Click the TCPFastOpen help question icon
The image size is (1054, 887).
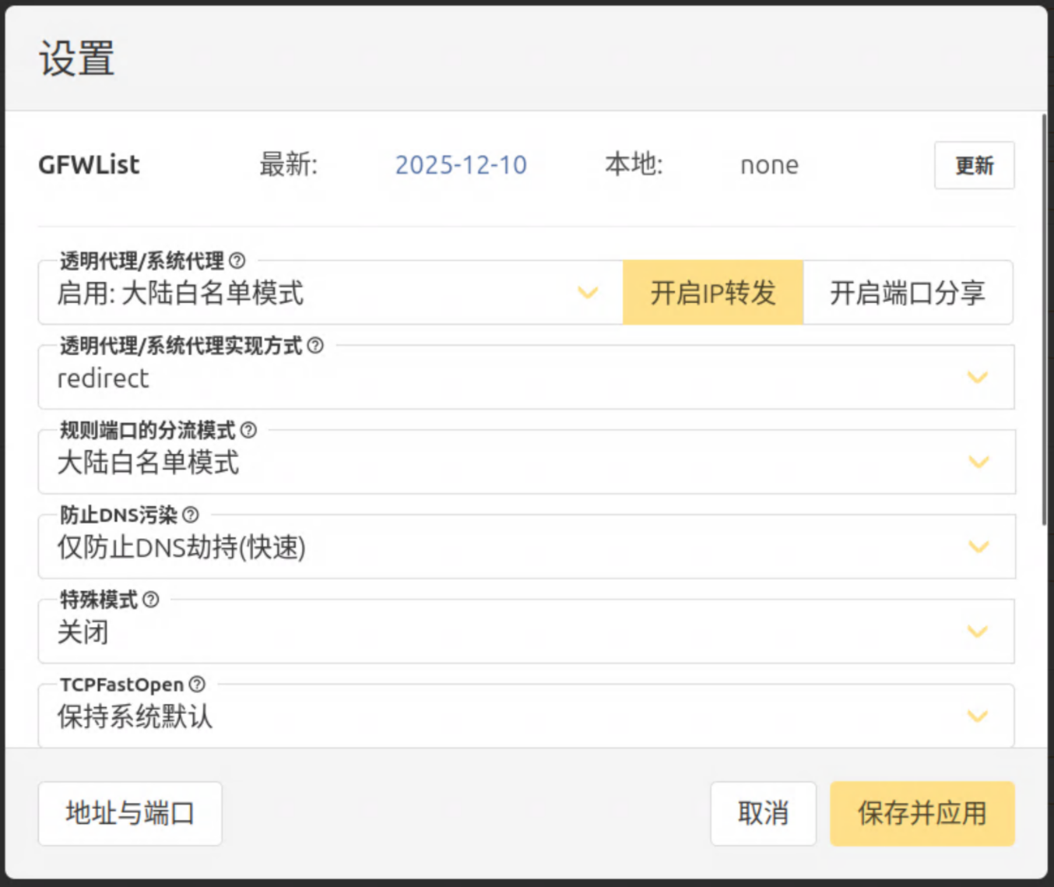click(198, 685)
